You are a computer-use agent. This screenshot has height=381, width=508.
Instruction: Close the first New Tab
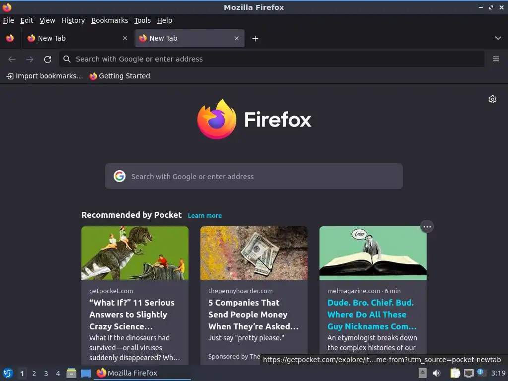(125, 38)
